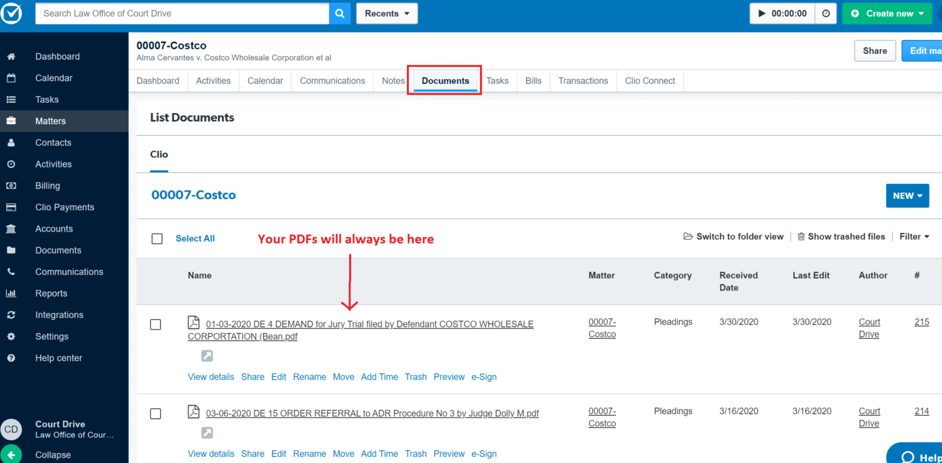Click the clock icon beside the timer

[825, 13]
